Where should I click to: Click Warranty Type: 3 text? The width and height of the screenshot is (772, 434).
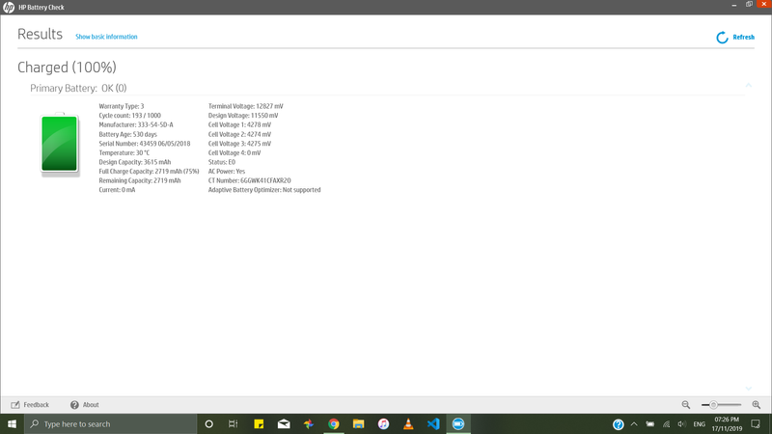[122, 106]
